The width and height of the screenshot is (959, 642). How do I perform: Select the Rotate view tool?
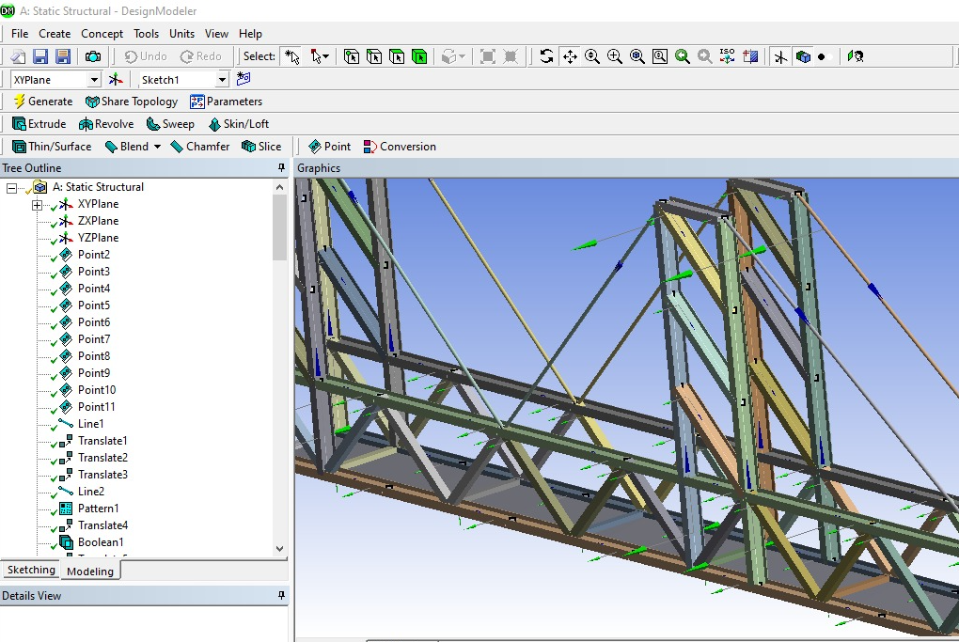(x=547, y=56)
